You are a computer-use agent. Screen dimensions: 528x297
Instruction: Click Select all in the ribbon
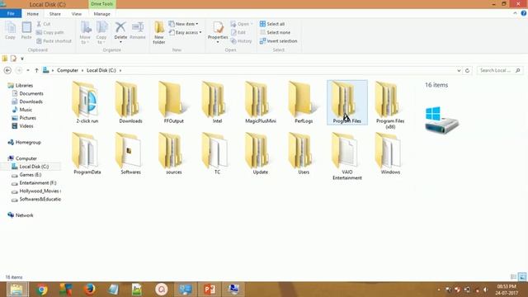[272, 24]
